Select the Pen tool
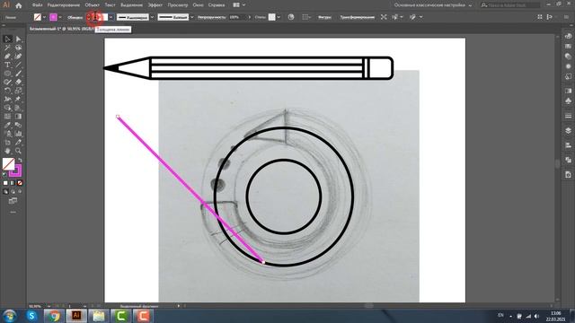The width and height of the screenshot is (575, 323). tap(7, 56)
